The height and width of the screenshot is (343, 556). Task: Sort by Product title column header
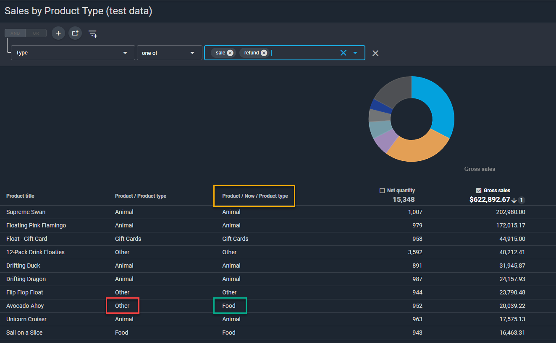20,196
